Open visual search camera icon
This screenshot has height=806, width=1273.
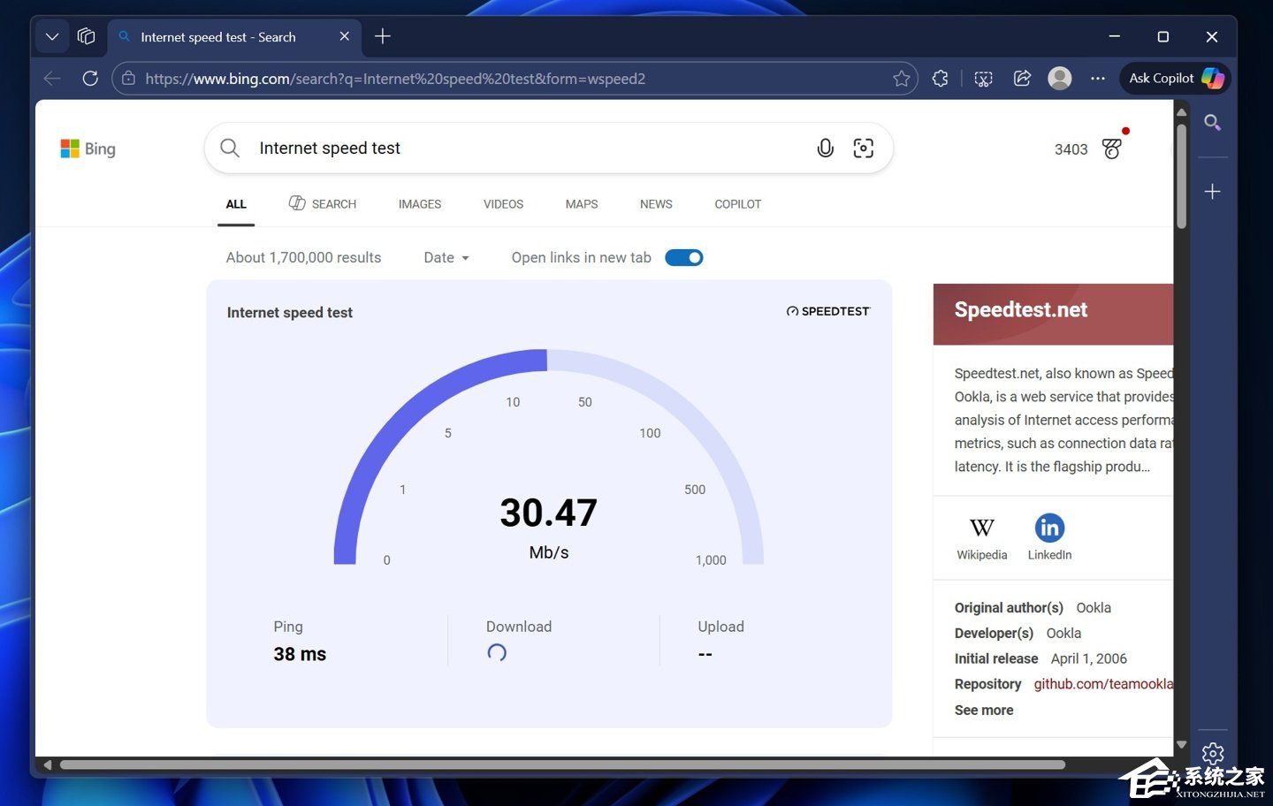(863, 148)
